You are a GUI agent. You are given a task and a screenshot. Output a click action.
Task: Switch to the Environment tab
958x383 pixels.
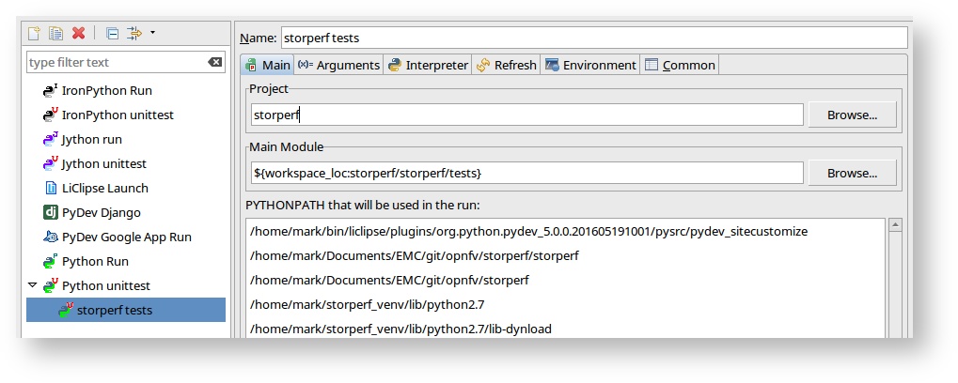tap(590, 65)
